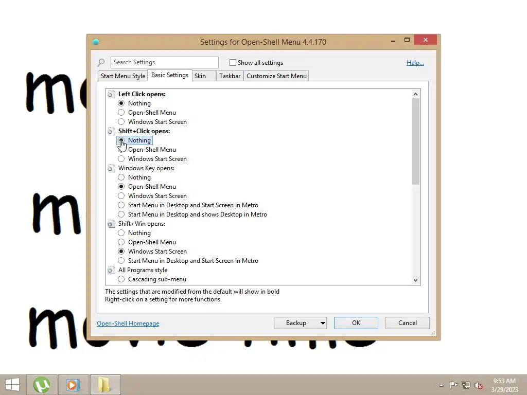Image resolution: width=527 pixels, height=395 pixels.
Task: Open the clock showing 9:53 AM
Action: pyautogui.click(x=504, y=385)
